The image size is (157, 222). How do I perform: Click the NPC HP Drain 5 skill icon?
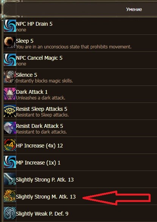coord(10,26)
